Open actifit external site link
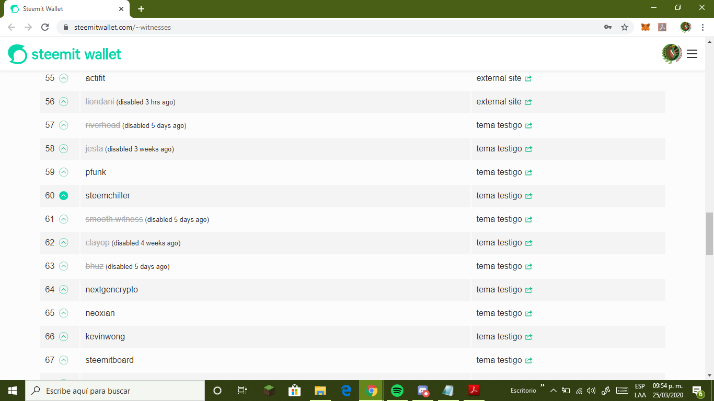 pyautogui.click(x=504, y=78)
